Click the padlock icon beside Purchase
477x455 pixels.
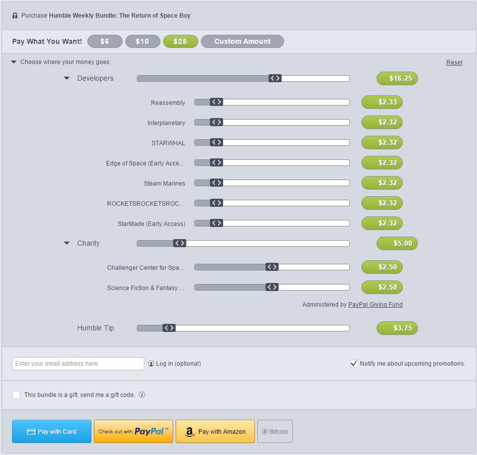15,16
